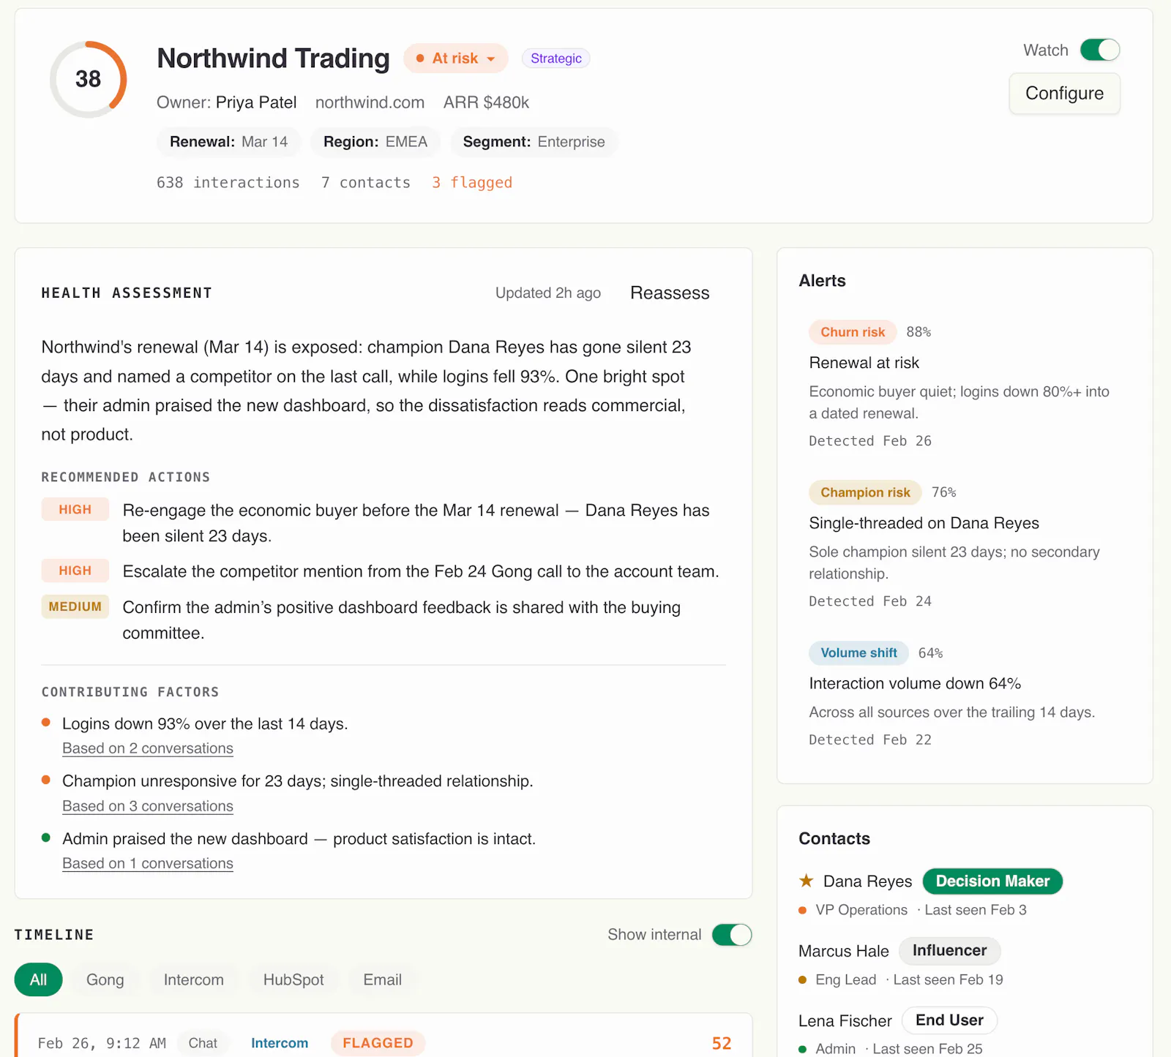The height and width of the screenshot is (1057, 1171).
Task: Click the Influencer badge
Action: pyautogui.click(x=949, y=951)
